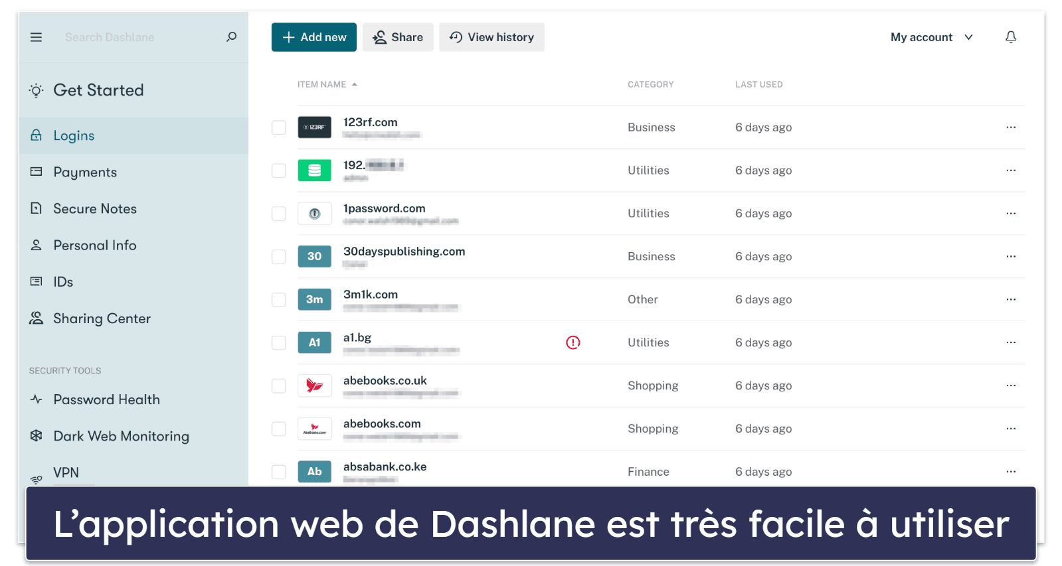
Task: Open more options for abebooks.co.uk
Action: pyautogui.click(x=1010, y=386)
